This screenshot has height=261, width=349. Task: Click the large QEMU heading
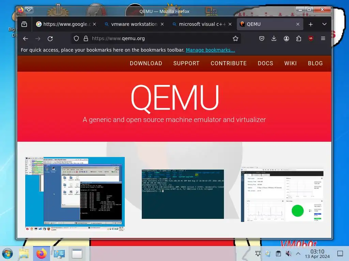pos(175,98)
